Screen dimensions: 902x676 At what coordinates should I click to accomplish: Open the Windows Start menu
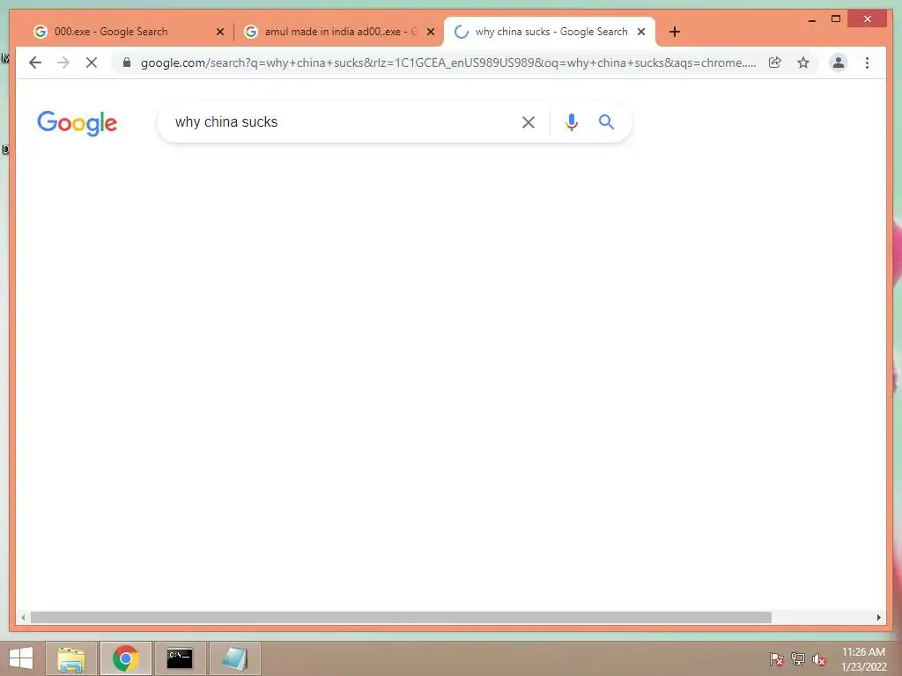(21, 658)
